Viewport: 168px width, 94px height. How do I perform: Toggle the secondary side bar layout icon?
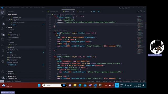126,8
